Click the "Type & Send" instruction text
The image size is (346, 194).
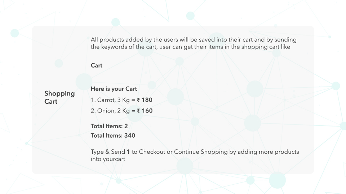pyautogui.click(x=107, y=152)
